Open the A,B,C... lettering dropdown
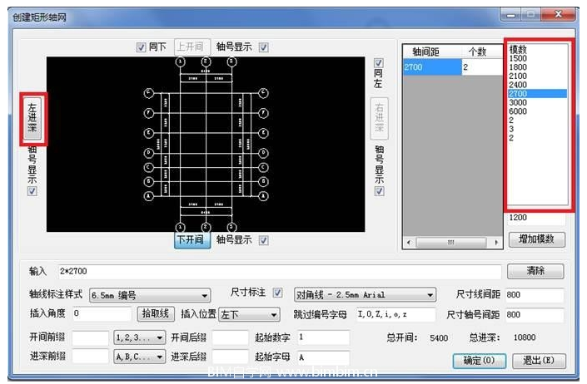 (140, 357)
